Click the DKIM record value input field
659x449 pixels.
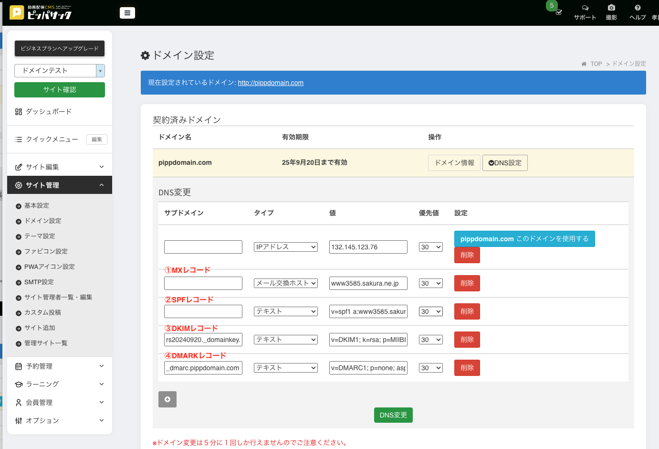pos(368,340)
